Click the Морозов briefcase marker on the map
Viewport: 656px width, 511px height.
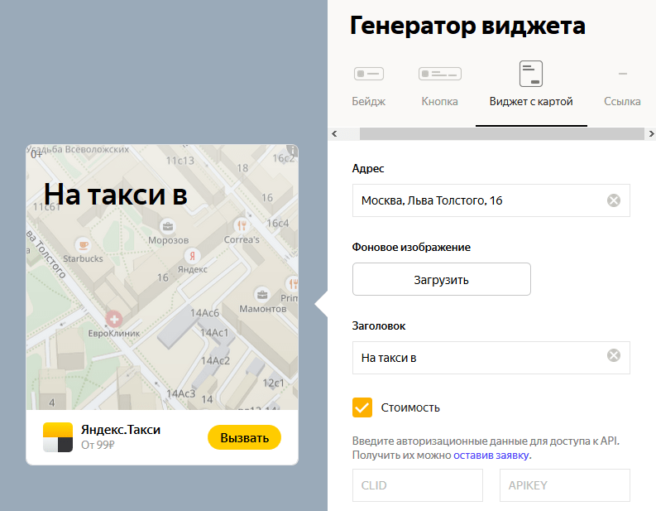tap(168, 226)
